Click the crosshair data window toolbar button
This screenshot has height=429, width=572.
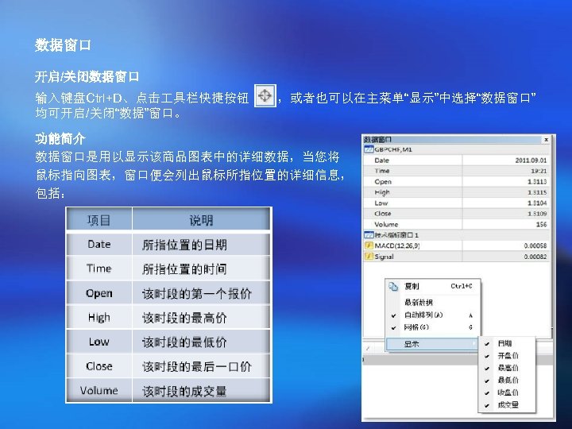click(265, 95)
